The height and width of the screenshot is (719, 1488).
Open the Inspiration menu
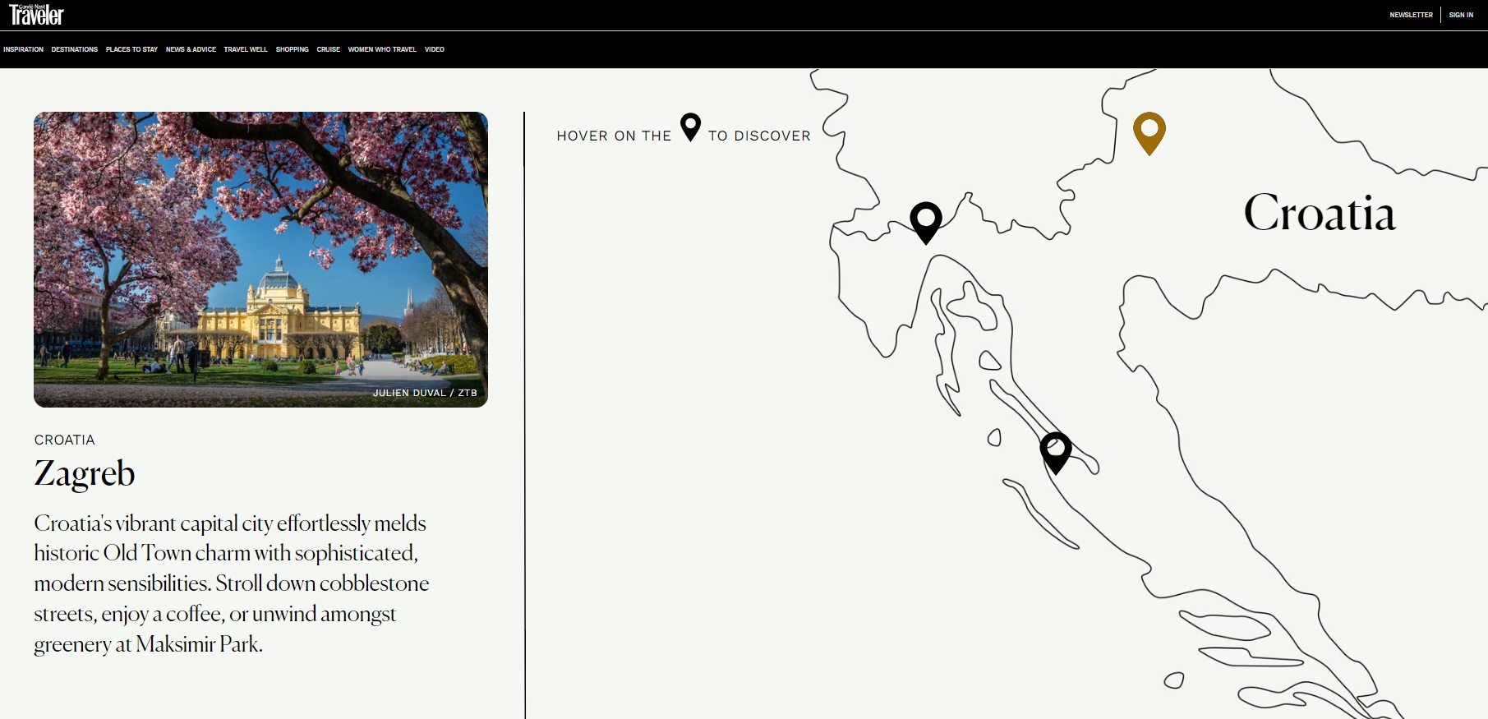pos(23,49)
